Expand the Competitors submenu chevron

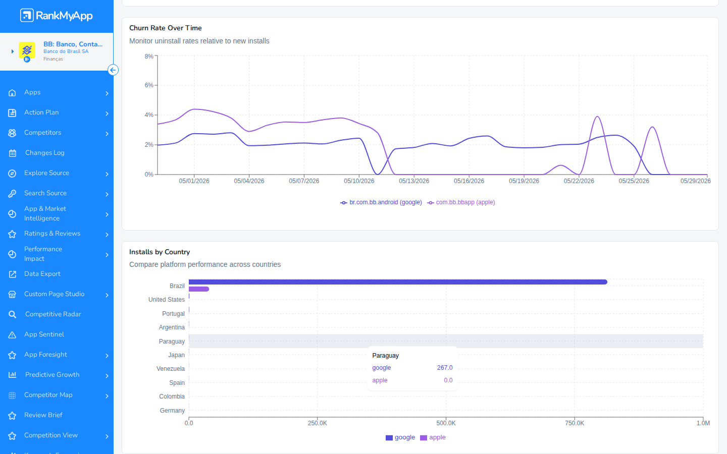pyautogui.click(x=107, y=134)
